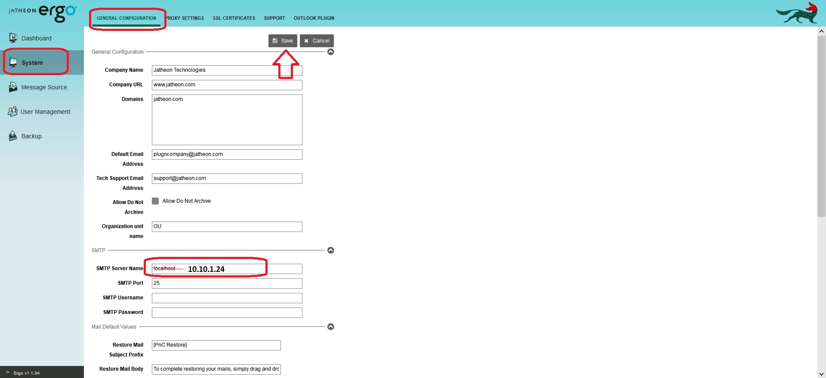826x378 pixels.
Task: Select System in the sidebar
Action: click(42, 63)
